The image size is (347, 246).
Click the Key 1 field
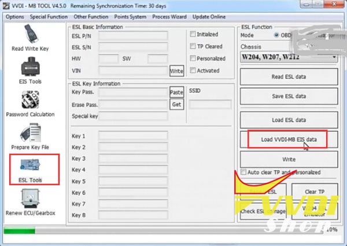click(133, 135)
